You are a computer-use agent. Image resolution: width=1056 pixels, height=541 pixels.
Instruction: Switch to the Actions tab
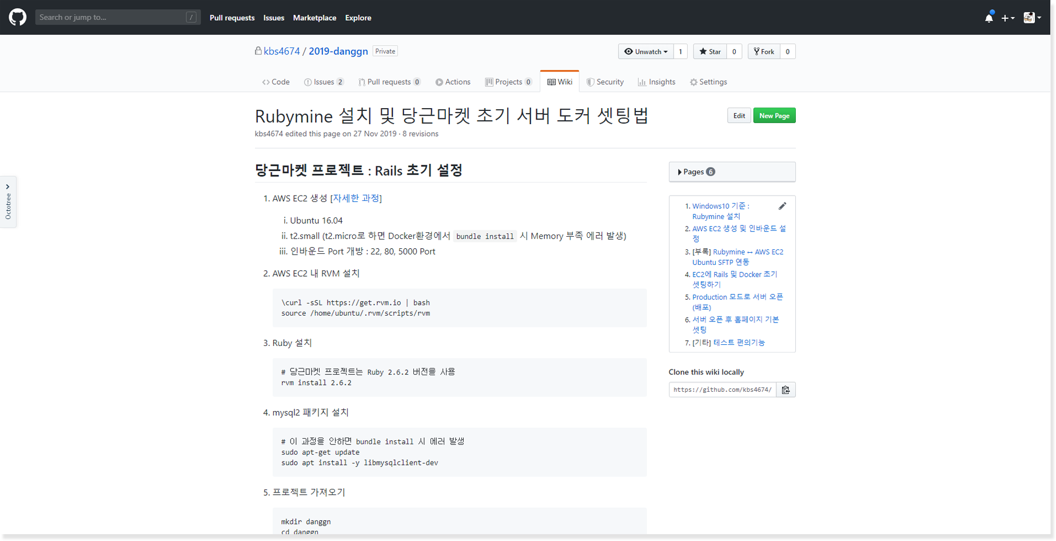coord(453,82)
